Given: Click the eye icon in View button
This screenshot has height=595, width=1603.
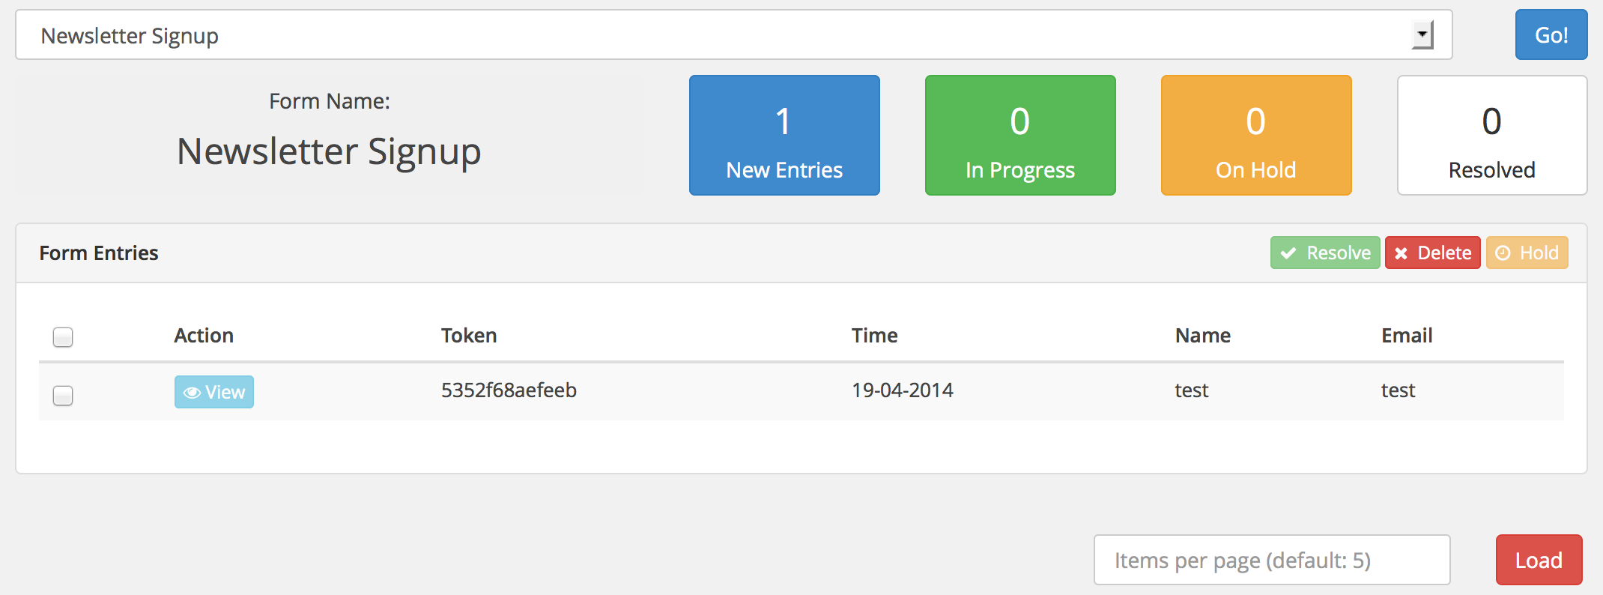Looking at the screenshot, I should pos(192,393).
